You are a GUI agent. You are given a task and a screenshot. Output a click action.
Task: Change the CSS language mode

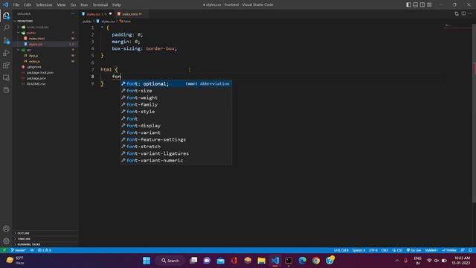399,250
